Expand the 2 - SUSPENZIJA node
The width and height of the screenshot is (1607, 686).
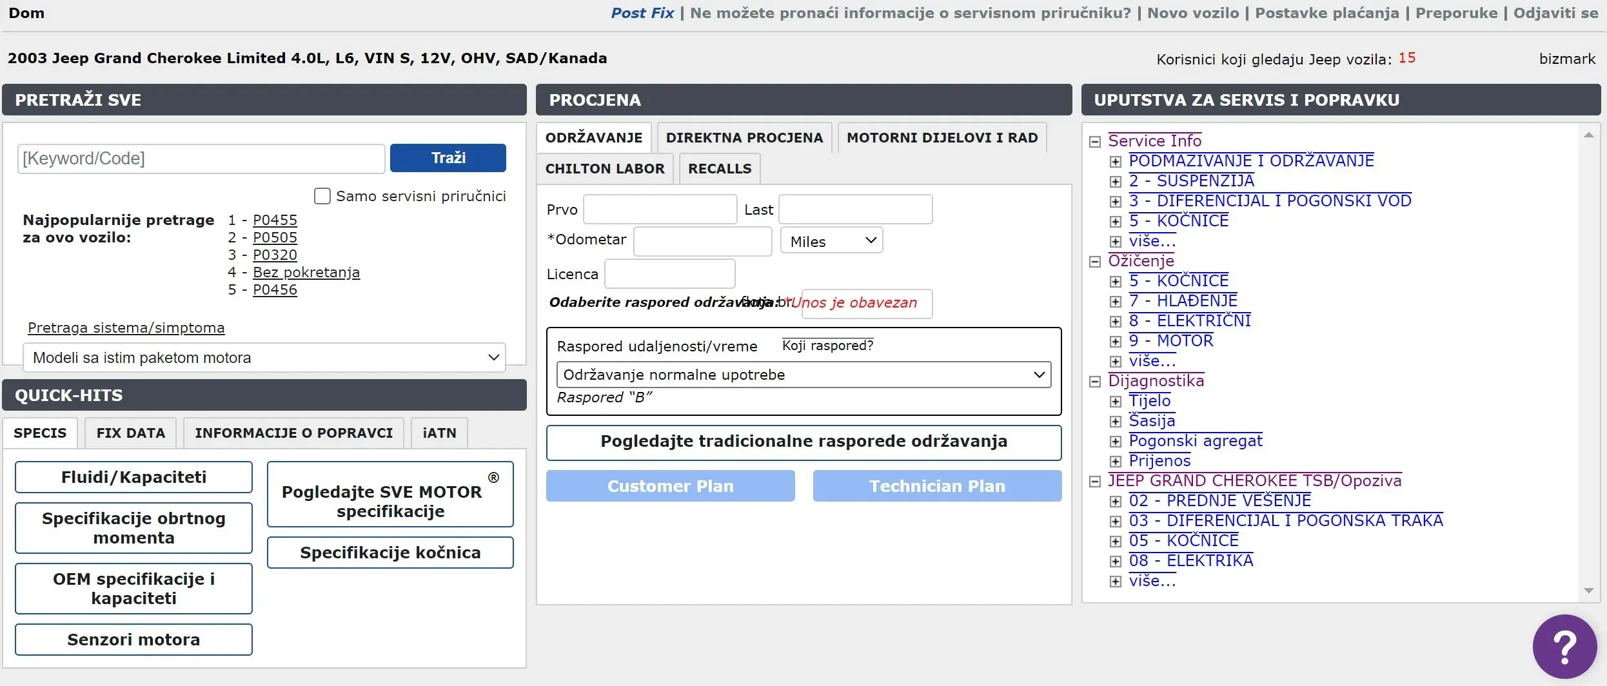point(1116,182)
